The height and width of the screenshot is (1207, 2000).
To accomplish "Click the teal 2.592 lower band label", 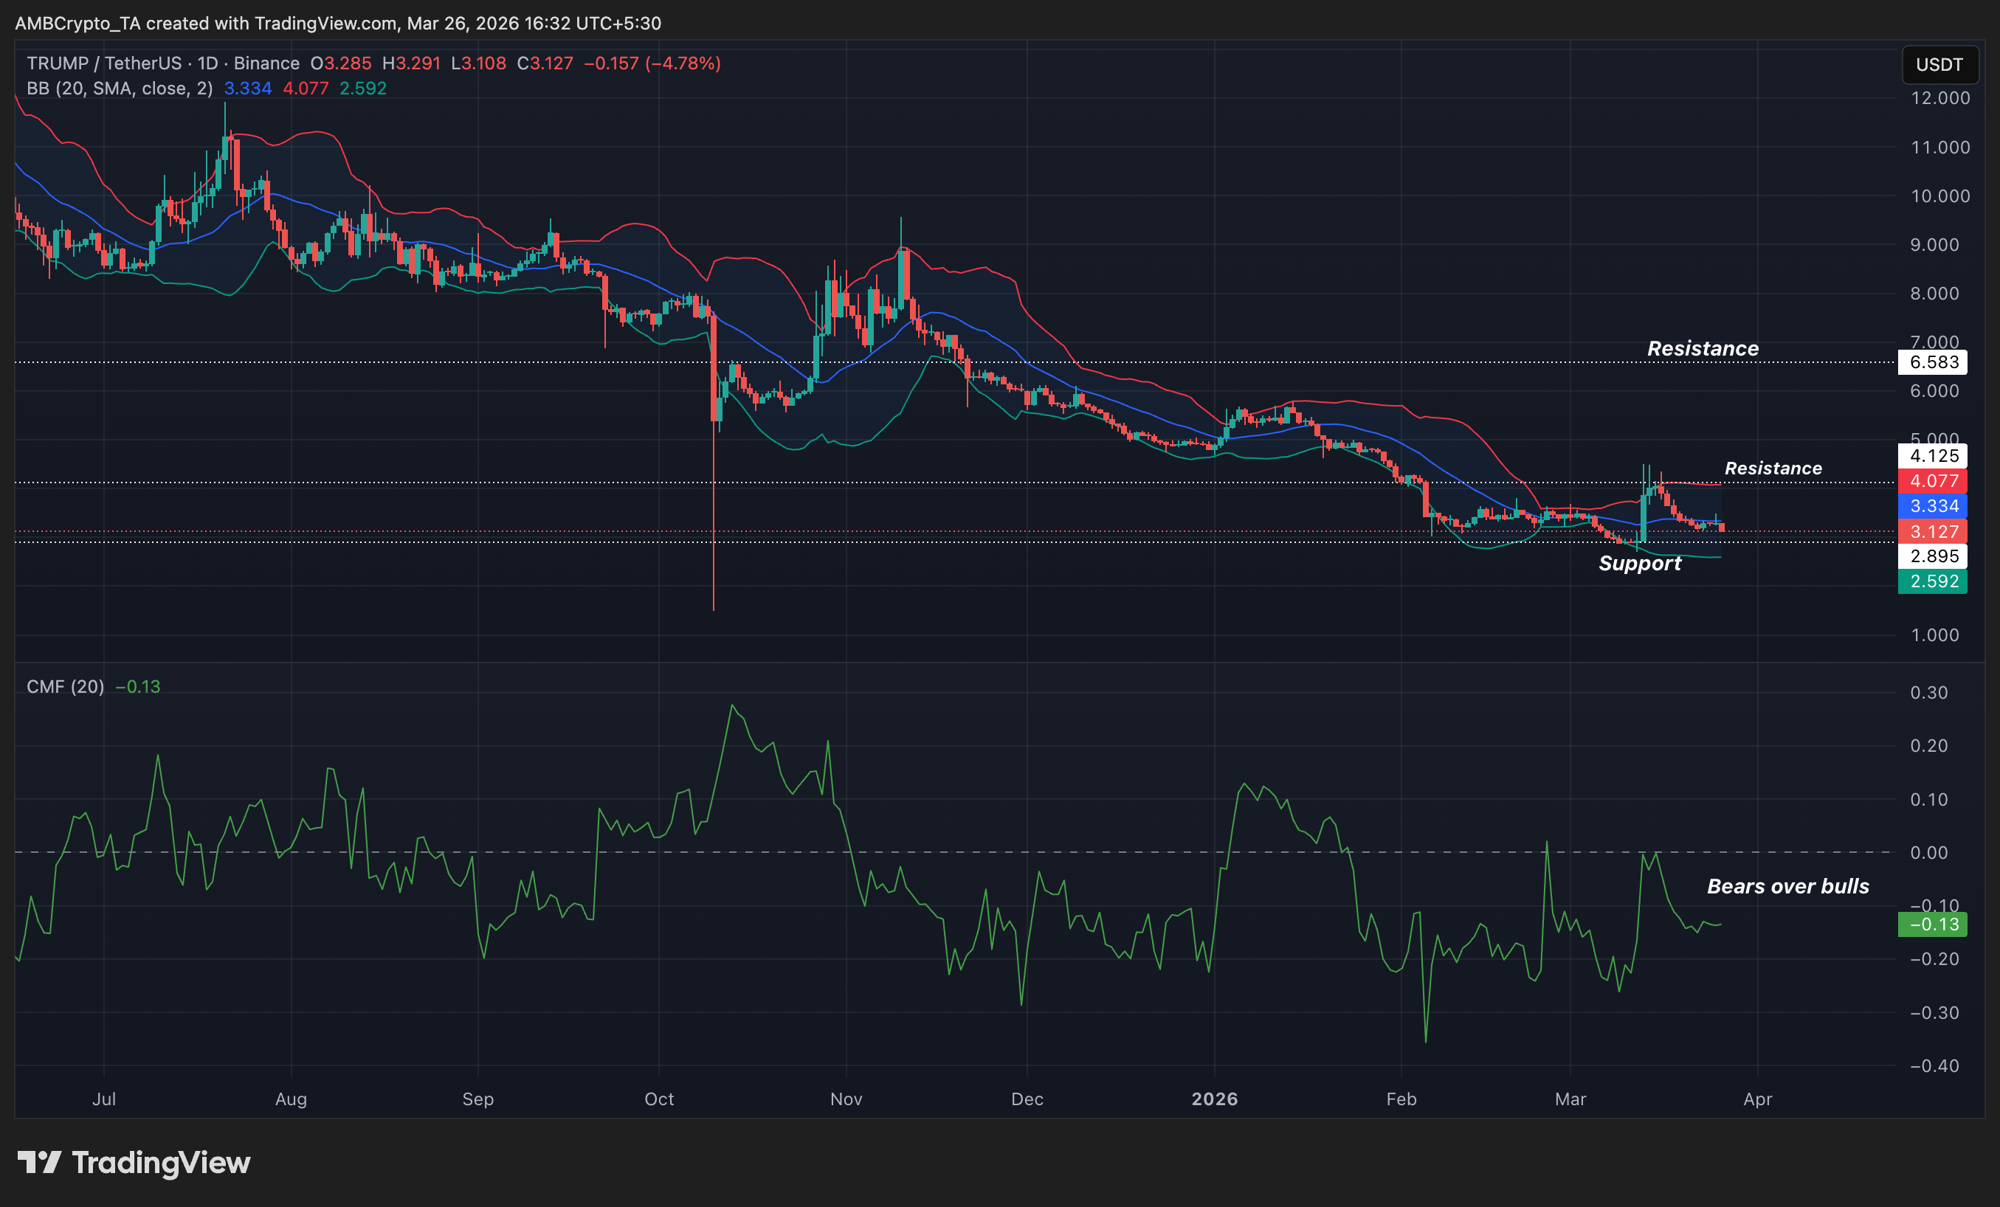I will [1933, 582].
